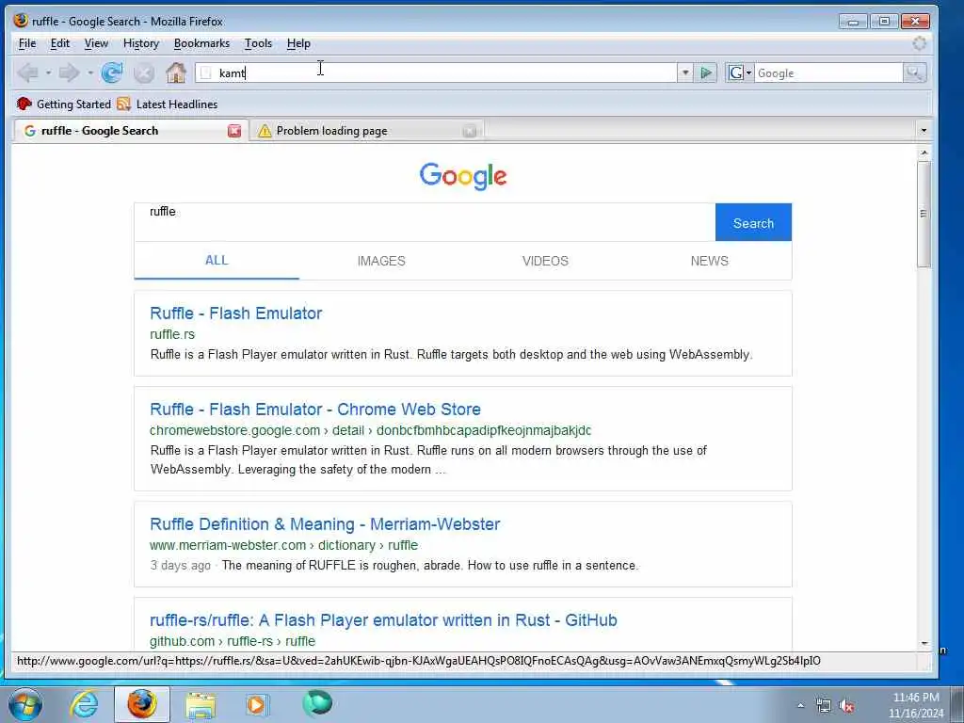
Task: Click the Getting Started bookmark icon
Action: click(24, 104)
